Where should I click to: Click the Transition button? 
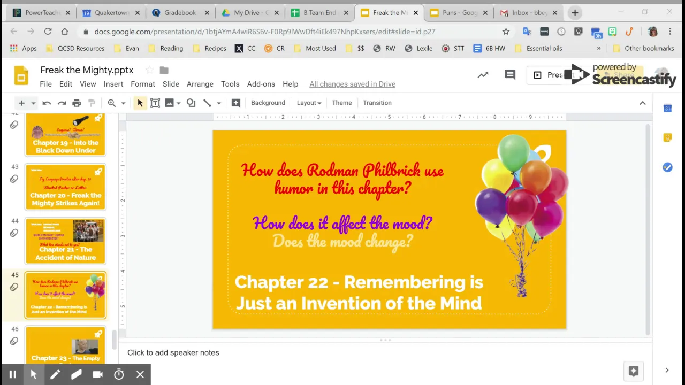377,103
